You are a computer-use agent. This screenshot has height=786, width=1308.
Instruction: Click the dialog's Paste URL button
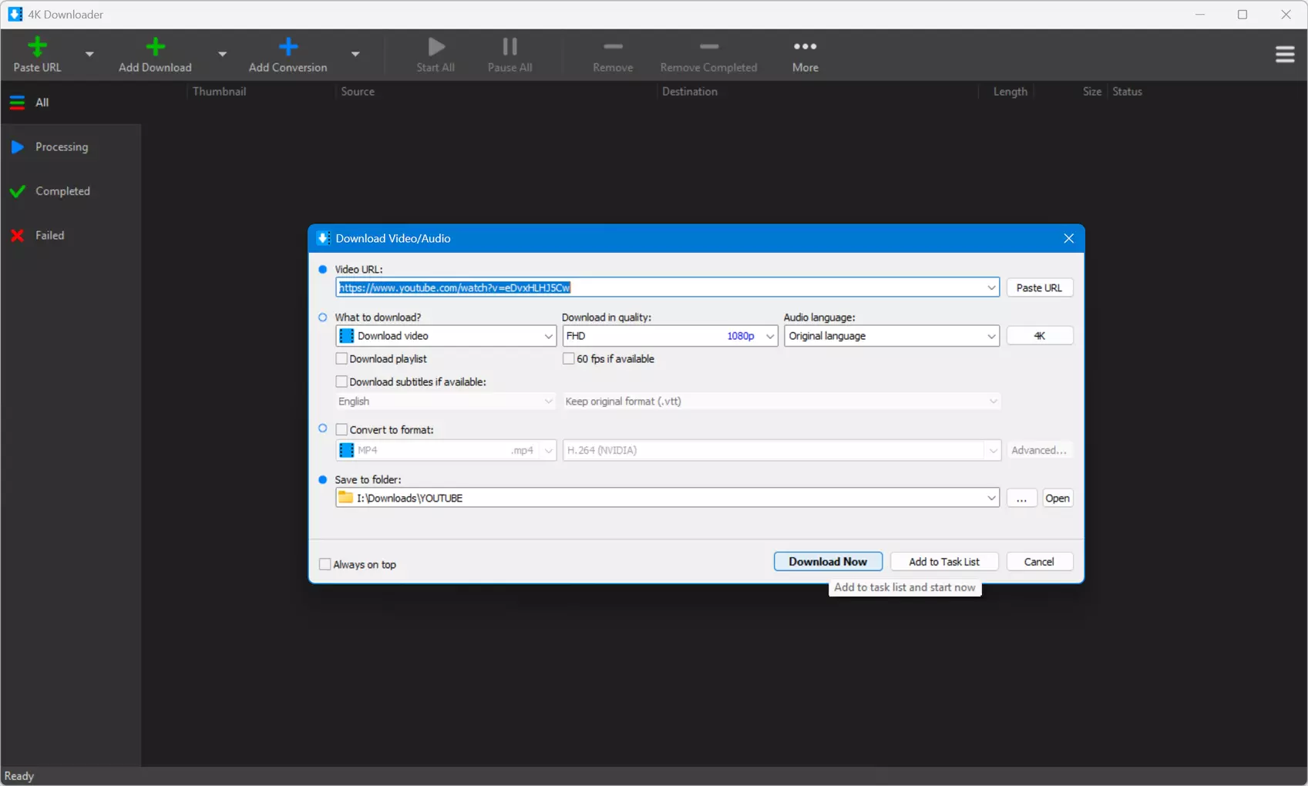coord(1039,287)
